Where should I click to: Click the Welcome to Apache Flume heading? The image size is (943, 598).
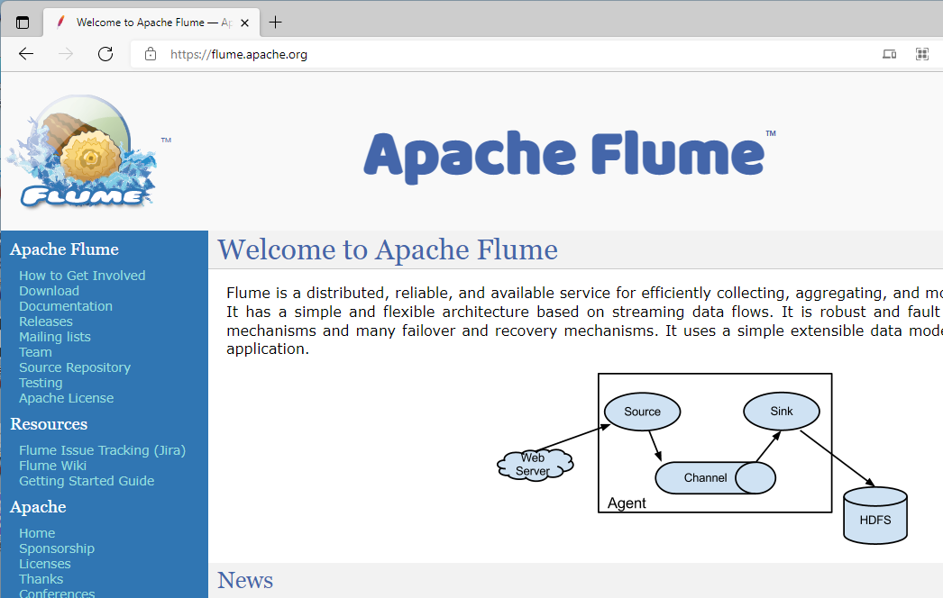click(388, 249)
